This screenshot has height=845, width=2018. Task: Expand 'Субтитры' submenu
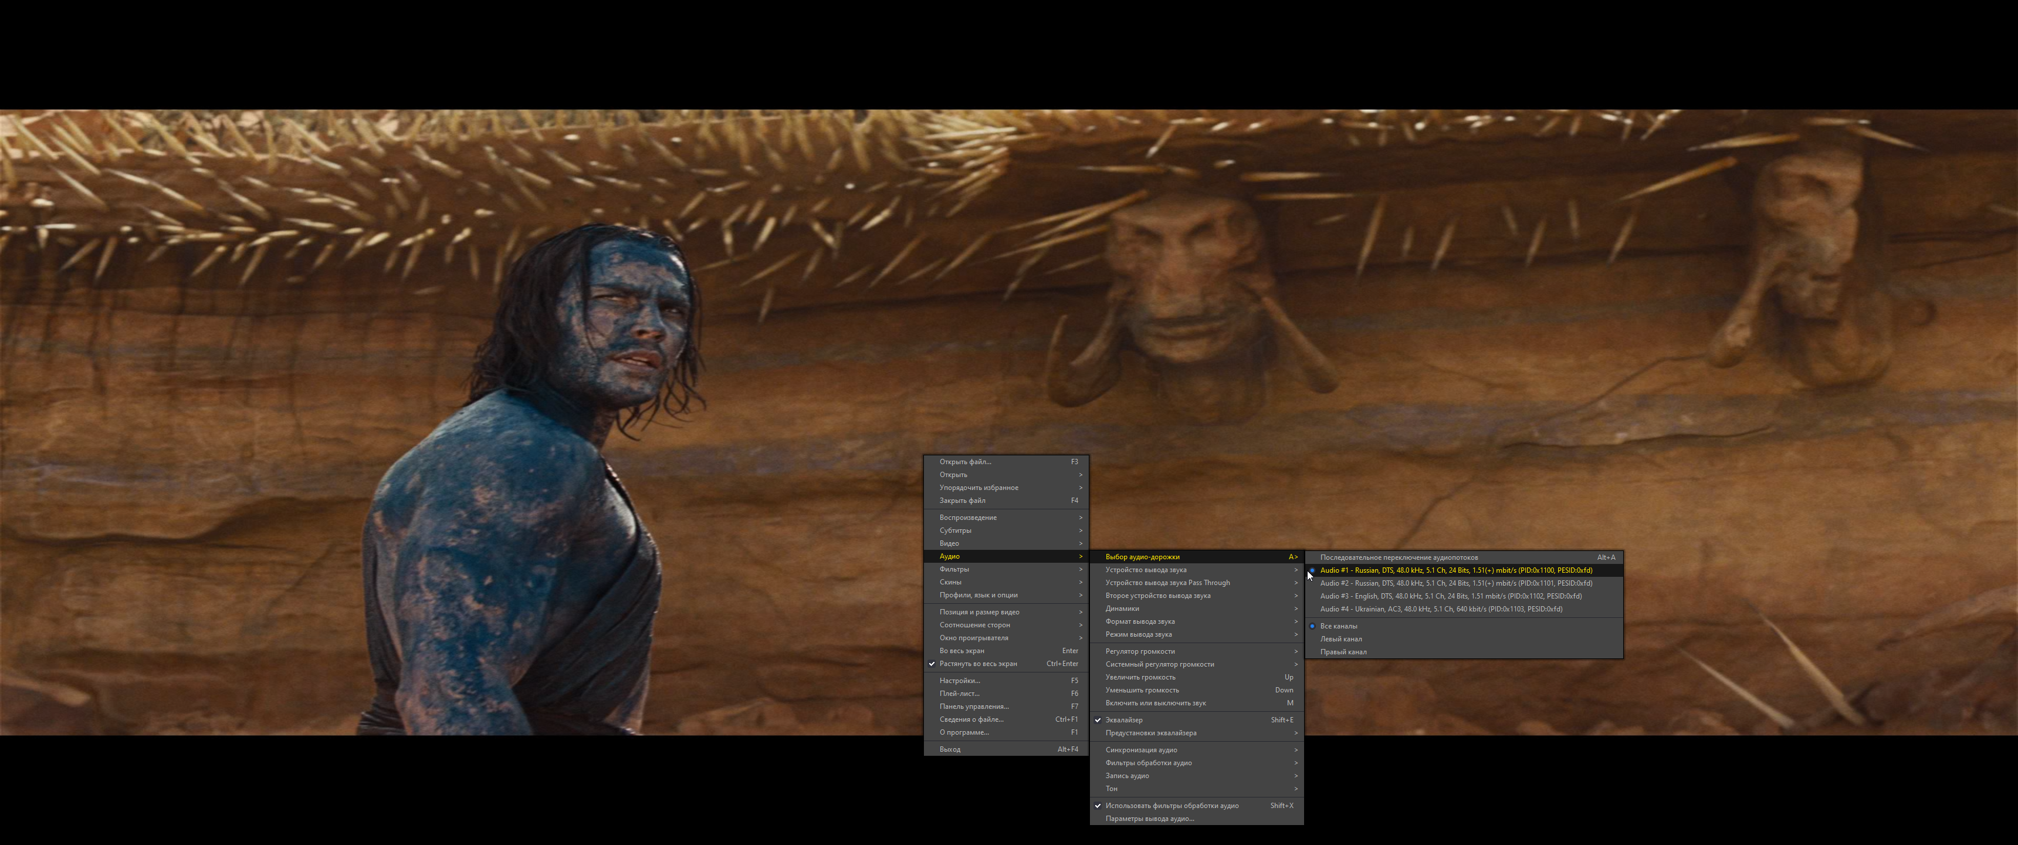1007,530
